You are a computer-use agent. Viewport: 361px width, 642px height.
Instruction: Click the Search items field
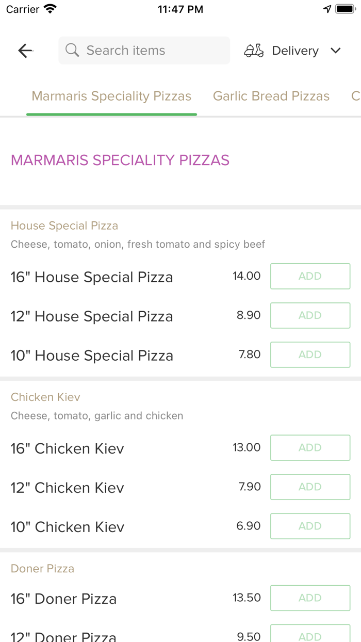click(x=144, y=50)
